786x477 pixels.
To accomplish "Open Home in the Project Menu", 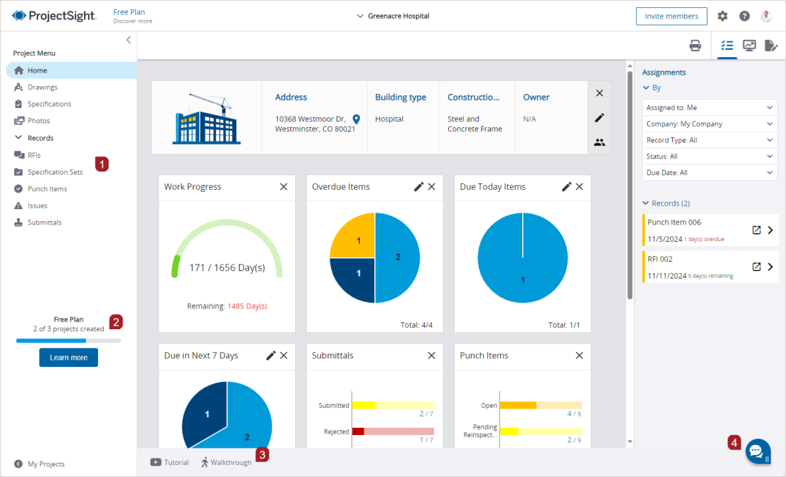I will [x=71, y=70].
